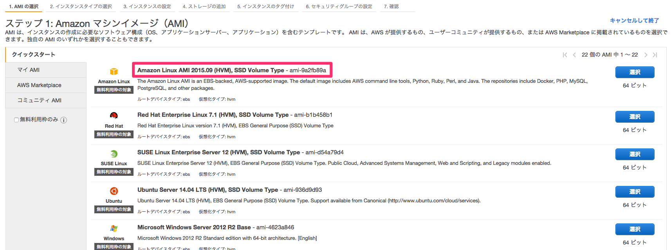Click the Amazon Linux cube icon
This screenshot has height=250, width=671.
pos(114,71)
